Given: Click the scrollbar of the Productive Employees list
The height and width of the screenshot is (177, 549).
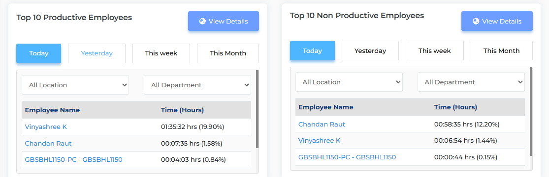Looking at the screenshot, I should pos(258,109).
